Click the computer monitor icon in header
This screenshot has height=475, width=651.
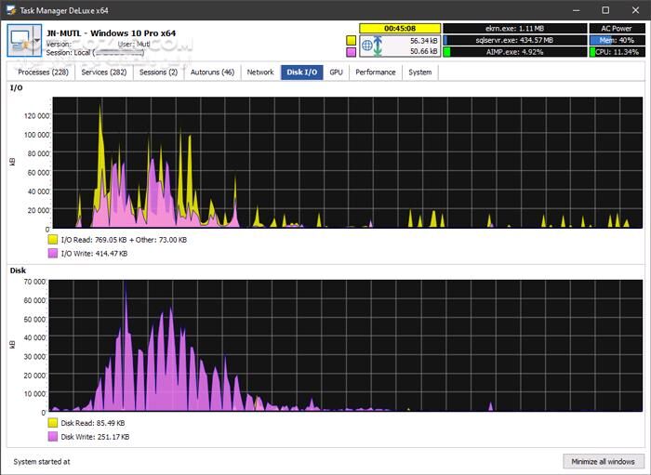22,43
